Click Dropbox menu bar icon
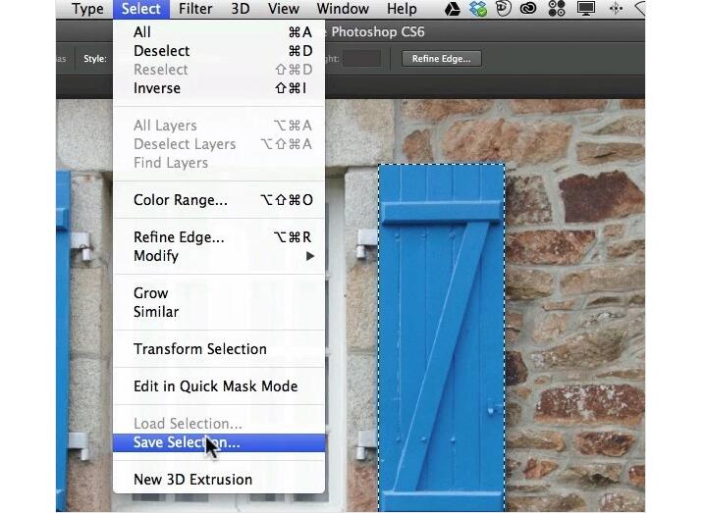Screen dimensions: 705x513 point(478,9)
